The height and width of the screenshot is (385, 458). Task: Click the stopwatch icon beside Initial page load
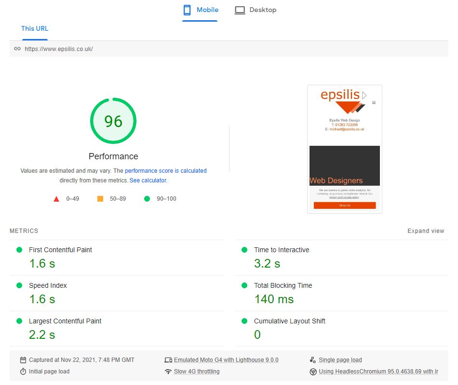pos(23,372)
